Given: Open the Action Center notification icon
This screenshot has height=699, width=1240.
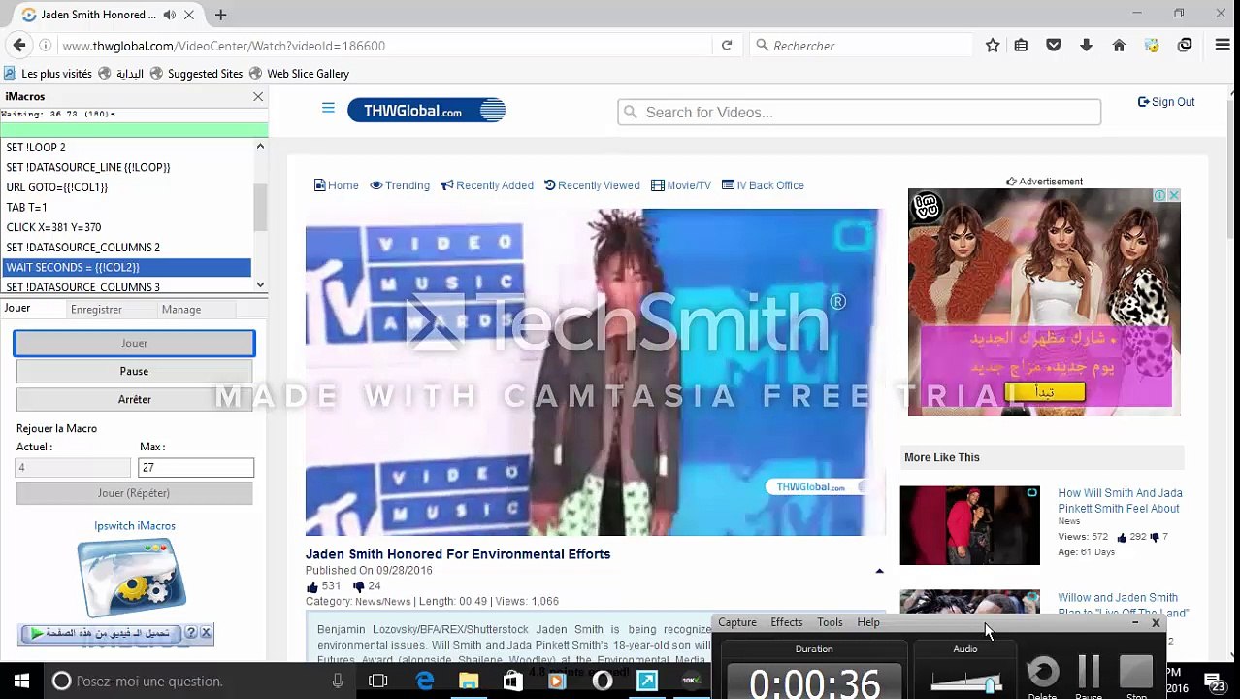Looking at the screenshot, I should pos(1213,681).
